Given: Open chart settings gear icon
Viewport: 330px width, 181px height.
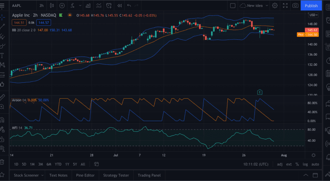Looking at the screenshot, I should click(x=274, y=5).
